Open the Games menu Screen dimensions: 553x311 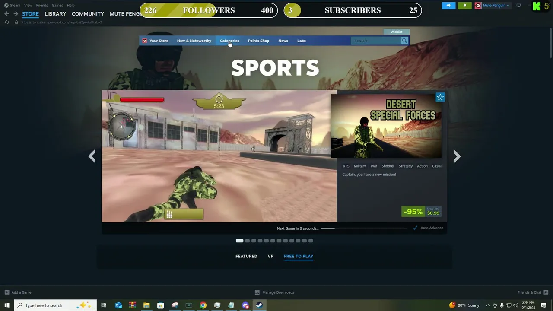point(57,6)
